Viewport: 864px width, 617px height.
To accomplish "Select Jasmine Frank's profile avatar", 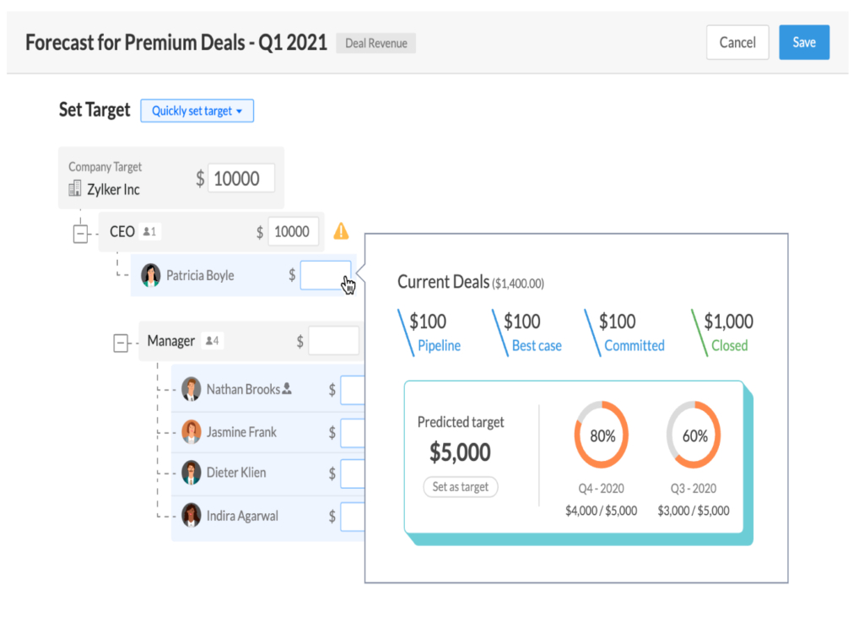I will [191, 431].
